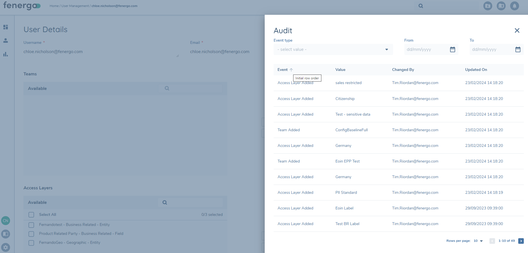This screenshot has height=253, width=528.
Task: Open the From date calendar picker
Action: [453, 49]
